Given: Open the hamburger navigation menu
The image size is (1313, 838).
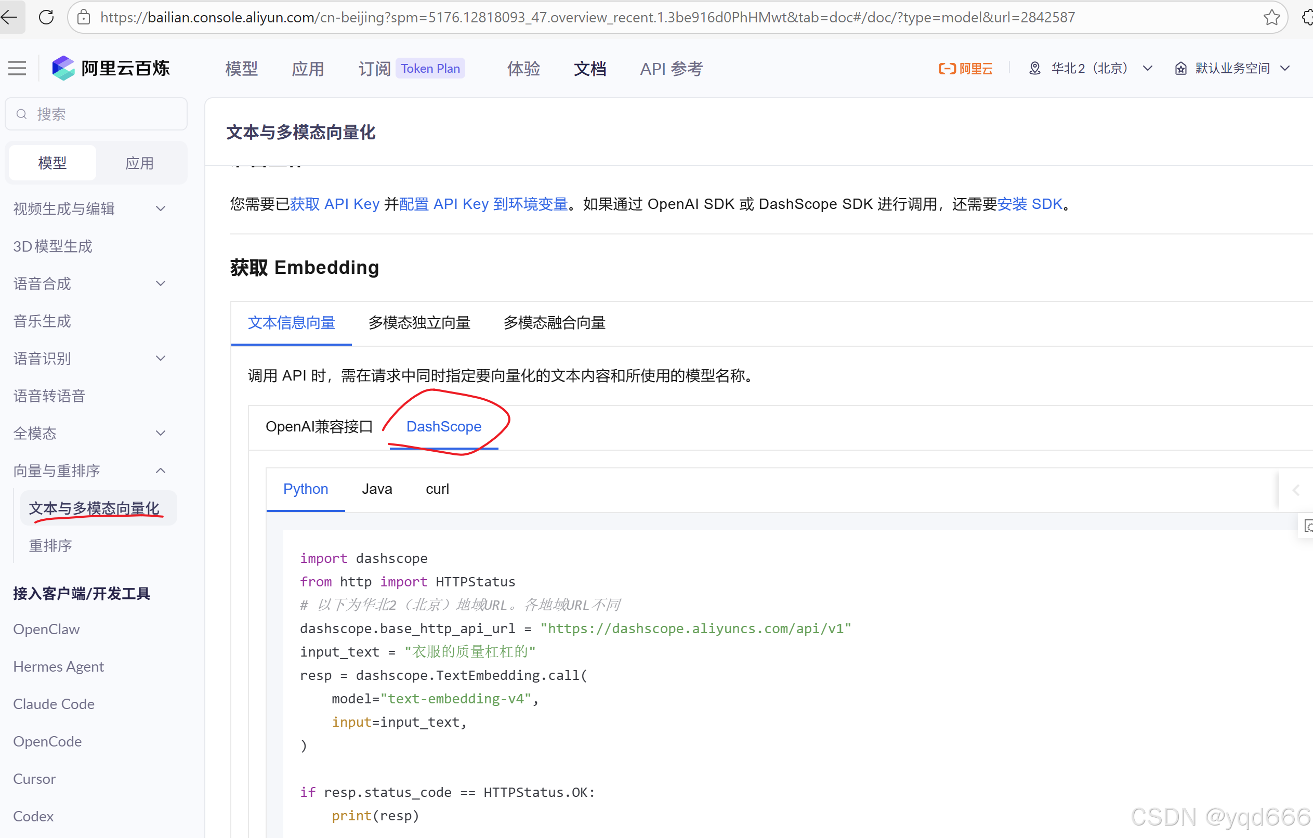Looking at the screenshot, I should coord(18,68).
